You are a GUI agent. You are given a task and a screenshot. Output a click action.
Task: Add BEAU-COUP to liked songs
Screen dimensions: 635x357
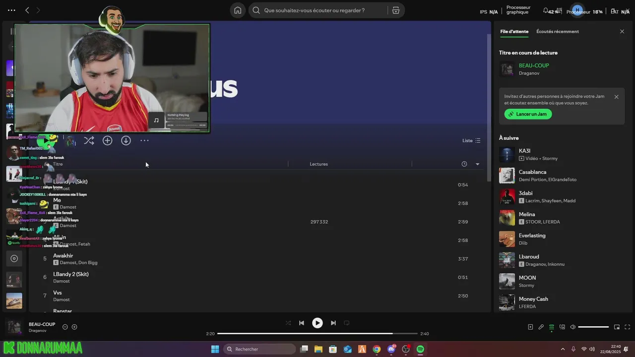tap(74, 327)
